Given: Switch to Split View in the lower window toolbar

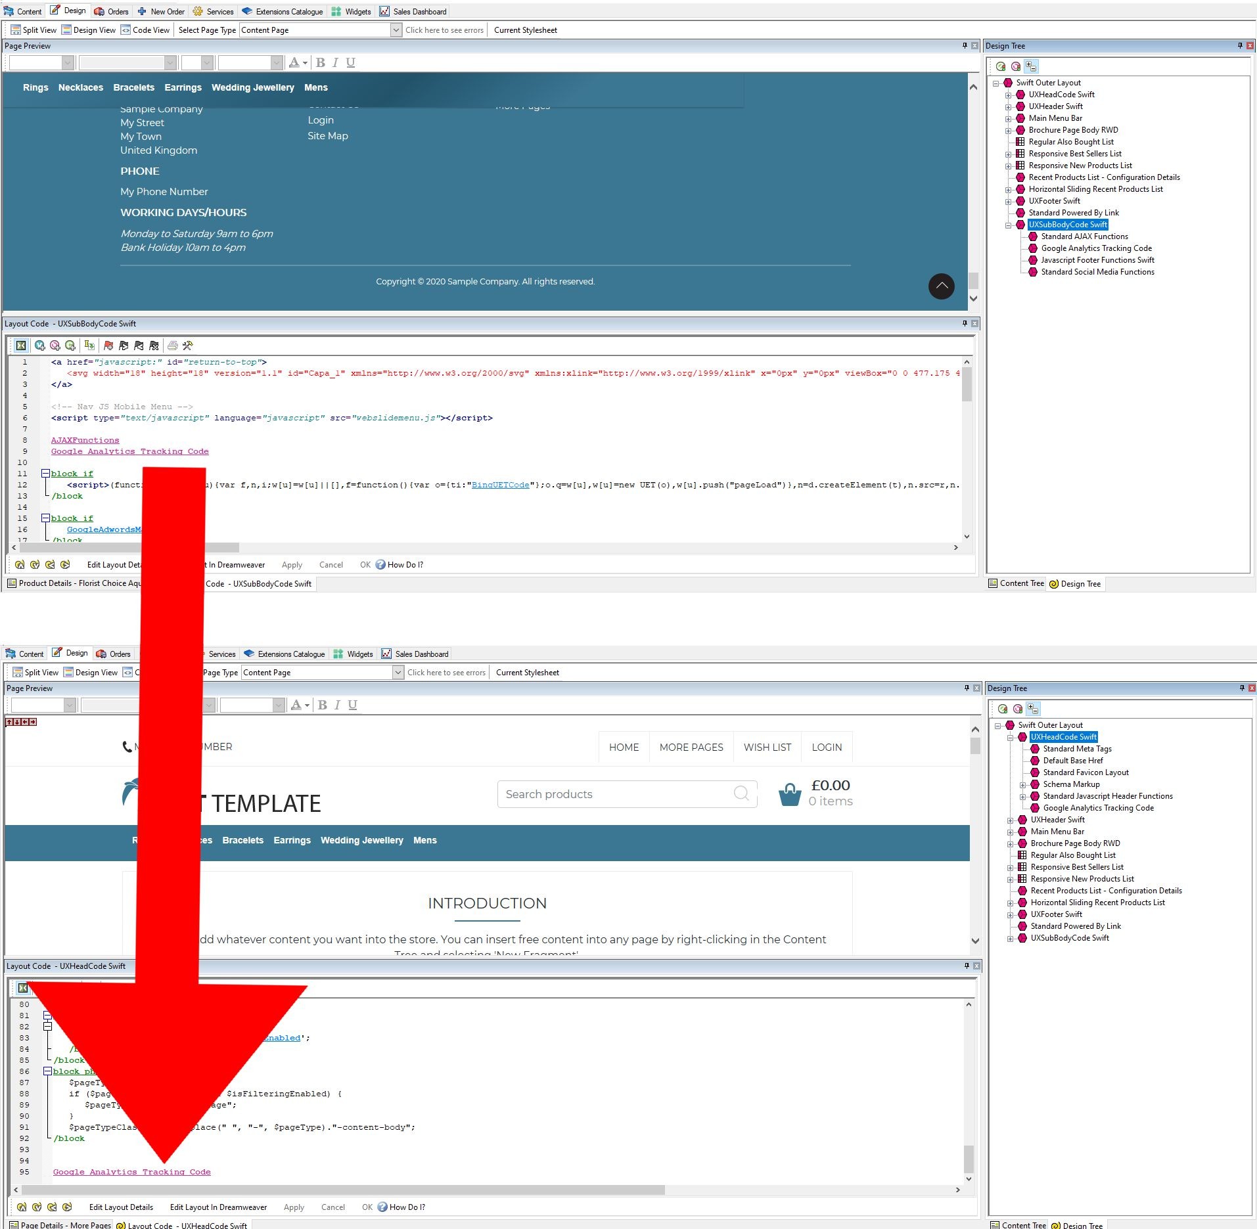Looking at the screenshot, I should point(36,672).
